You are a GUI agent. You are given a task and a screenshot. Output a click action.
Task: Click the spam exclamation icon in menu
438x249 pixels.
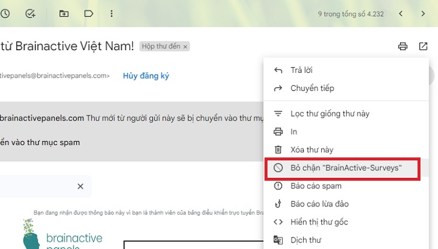pos(278,186)
